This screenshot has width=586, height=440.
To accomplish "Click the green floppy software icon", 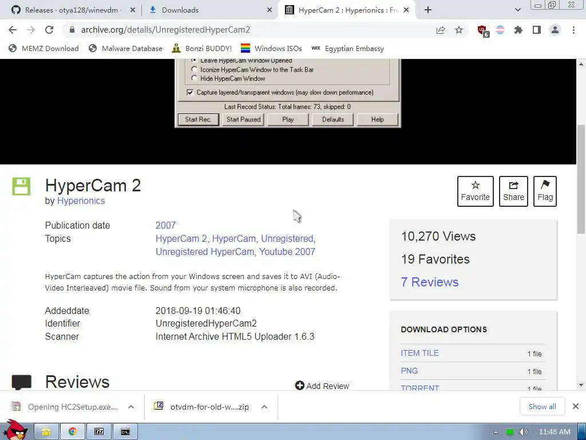I will pyautogui.click(x=21, y=186).
